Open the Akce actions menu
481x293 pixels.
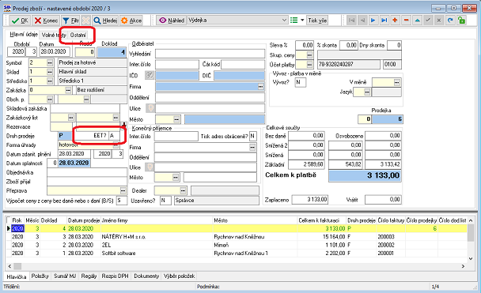tap(131, 21)
